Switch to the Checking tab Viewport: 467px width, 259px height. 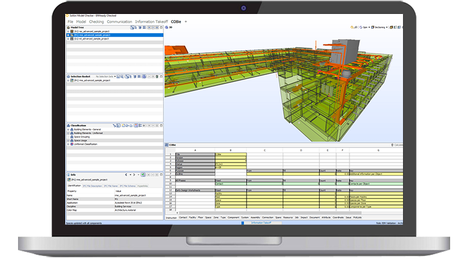(x=97, y=21)
